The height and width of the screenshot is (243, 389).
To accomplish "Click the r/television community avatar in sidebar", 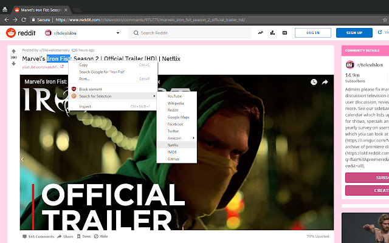I will 350,65.
